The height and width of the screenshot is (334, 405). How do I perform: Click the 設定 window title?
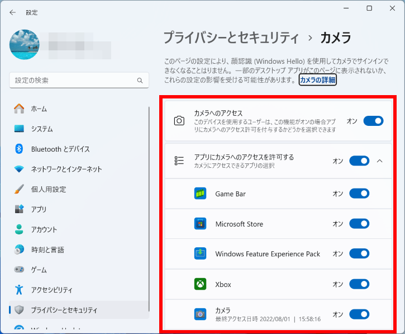click(x=32, y=12)
